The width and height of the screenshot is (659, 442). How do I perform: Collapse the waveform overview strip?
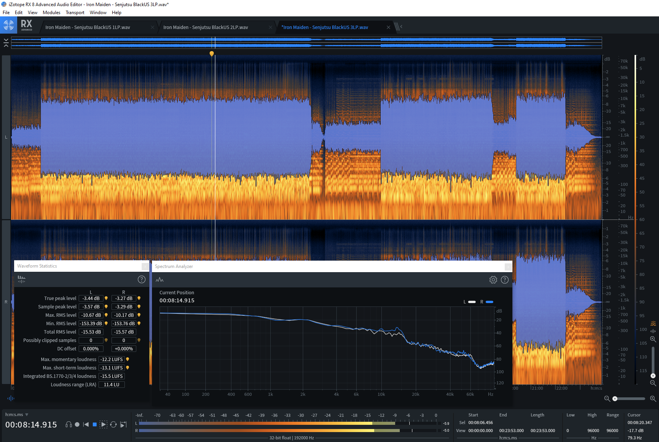click(6, 43)
